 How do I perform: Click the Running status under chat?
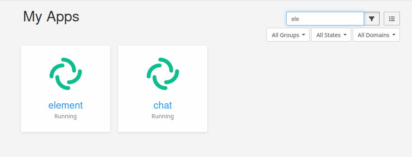pos(162,116)
